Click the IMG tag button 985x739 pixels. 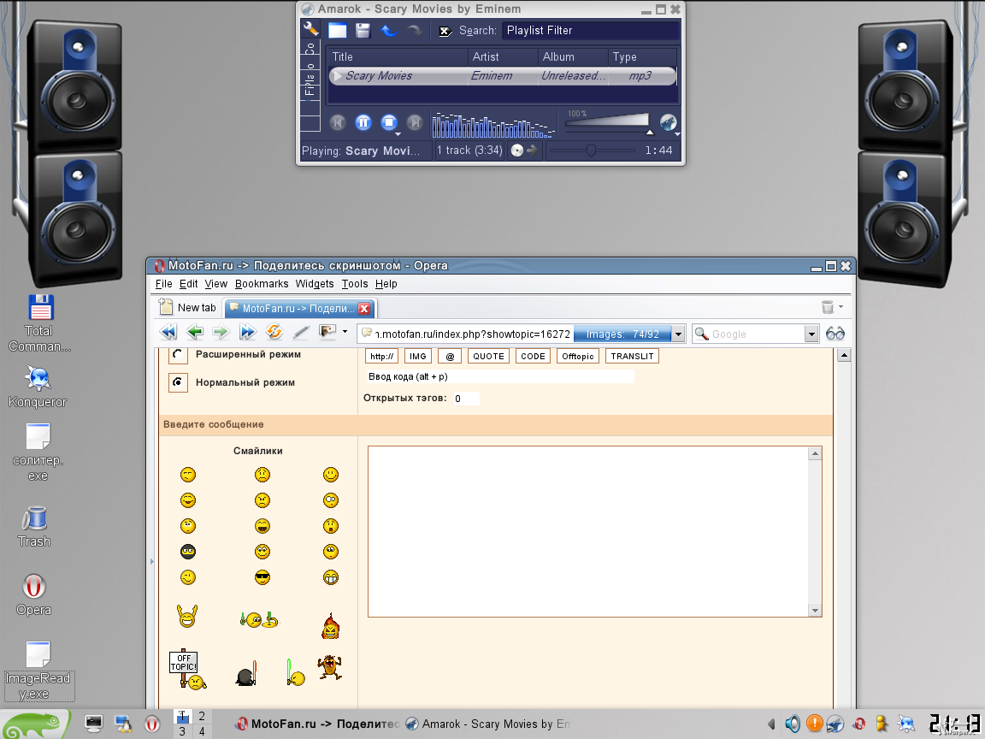point(418,357)
